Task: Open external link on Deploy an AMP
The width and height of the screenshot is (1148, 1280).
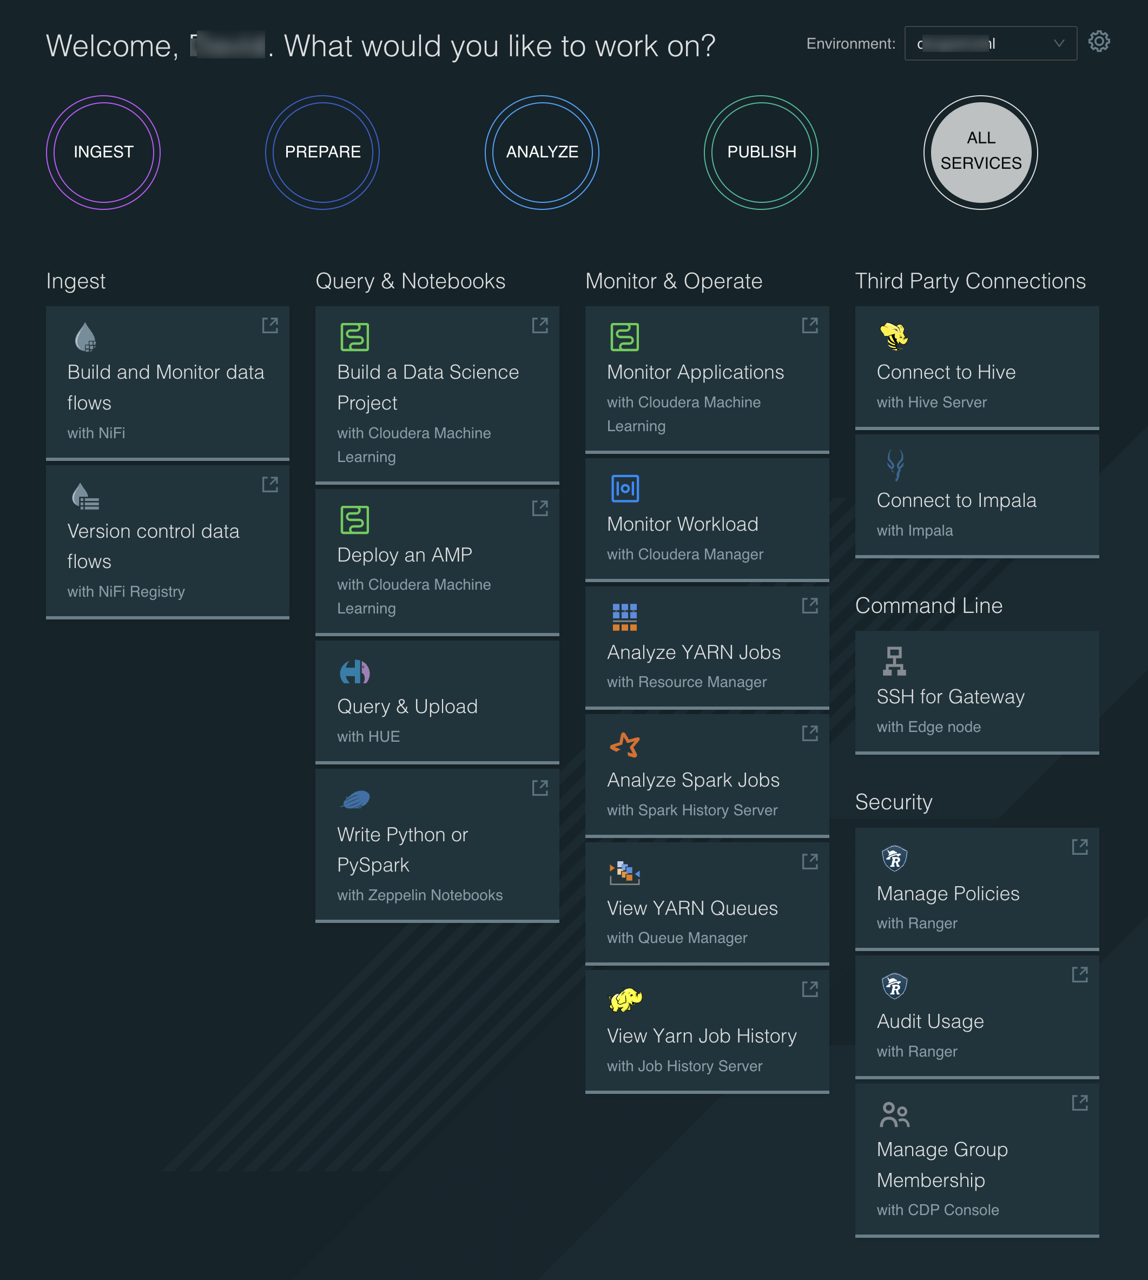Action: click(x=540, y=509)
